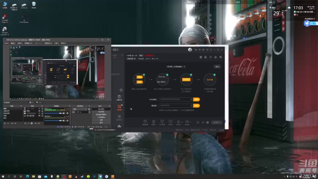318x179 pixels.
Task: Toggle lock on the text source
Action: [x=42, y=109]
